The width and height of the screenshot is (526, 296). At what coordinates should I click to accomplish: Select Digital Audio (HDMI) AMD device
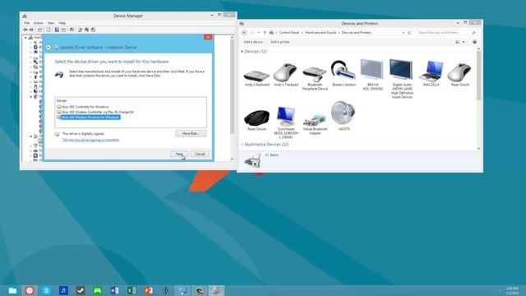point(402,79)
